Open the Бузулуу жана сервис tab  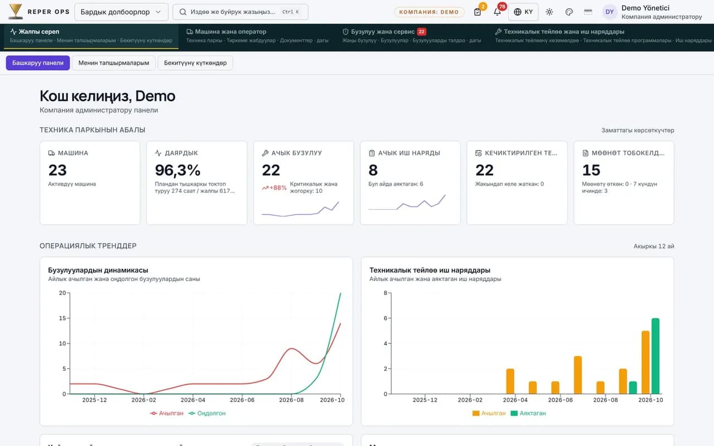point(412,36)
